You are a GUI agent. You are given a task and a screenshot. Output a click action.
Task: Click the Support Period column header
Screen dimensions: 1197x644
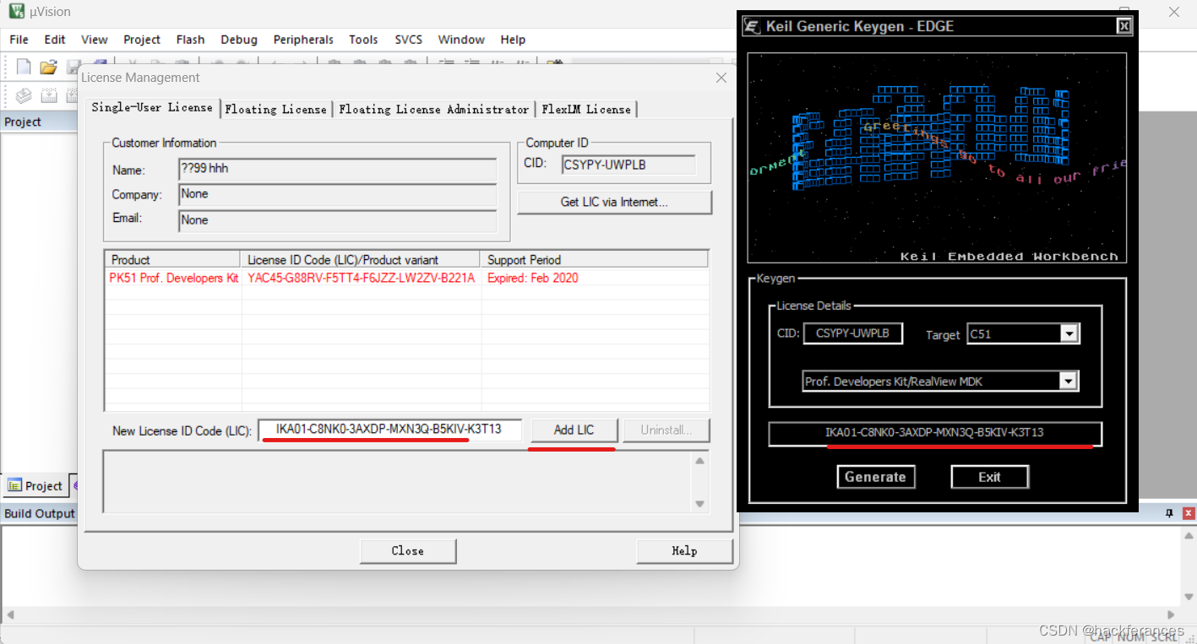pos(594,260)
